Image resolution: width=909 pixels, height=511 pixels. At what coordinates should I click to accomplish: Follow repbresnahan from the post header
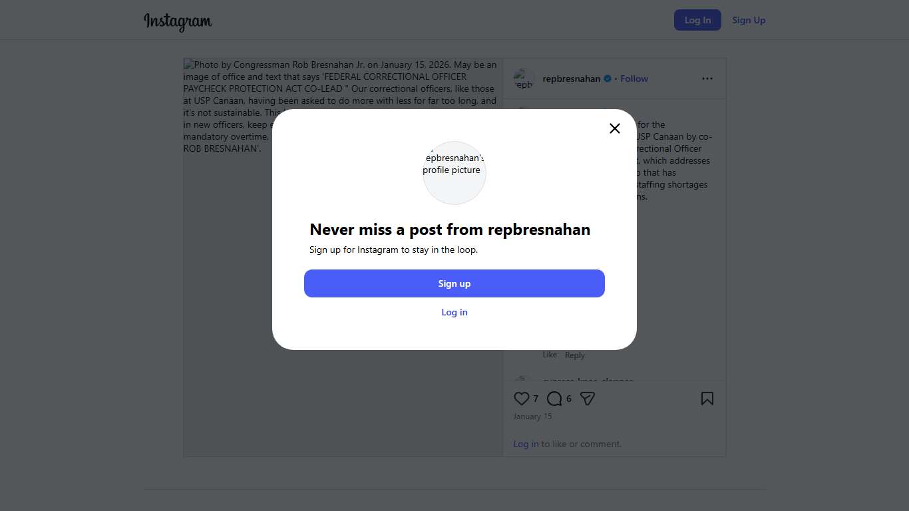pos(634,79)
